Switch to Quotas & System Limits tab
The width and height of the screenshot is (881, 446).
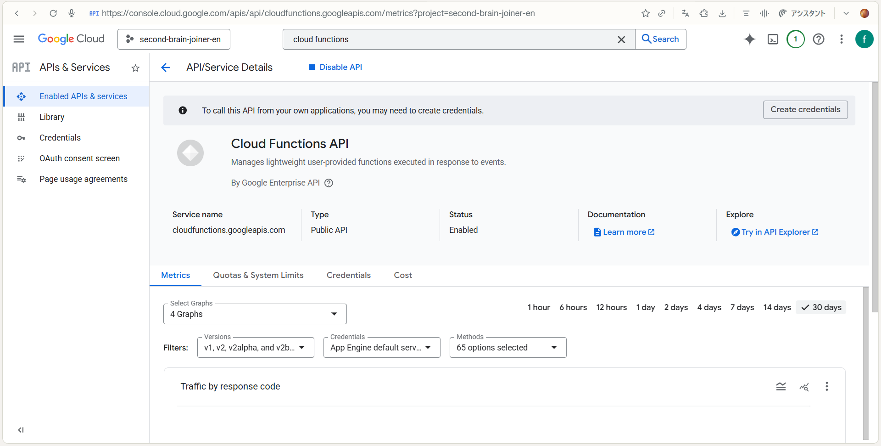258,275
